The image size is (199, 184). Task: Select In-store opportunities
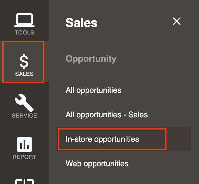[x=102, y=139]
